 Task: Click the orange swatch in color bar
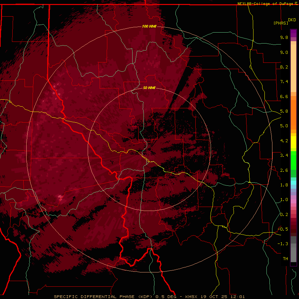click(x=293, y=114)
